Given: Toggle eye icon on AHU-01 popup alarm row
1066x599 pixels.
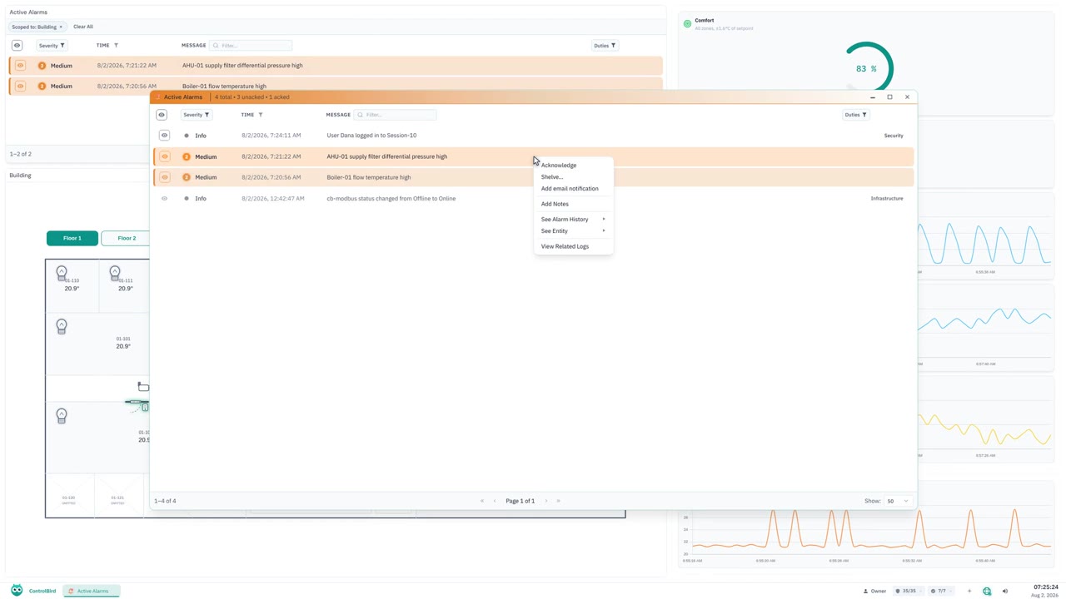Looking at the screenshot, I should click(x=164, y=156).
